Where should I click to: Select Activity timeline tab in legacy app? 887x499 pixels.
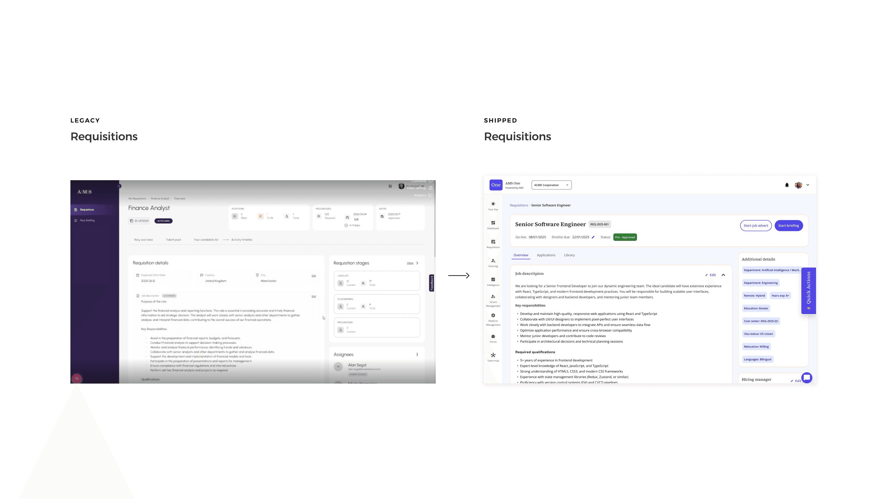click(x=242, y=240)
